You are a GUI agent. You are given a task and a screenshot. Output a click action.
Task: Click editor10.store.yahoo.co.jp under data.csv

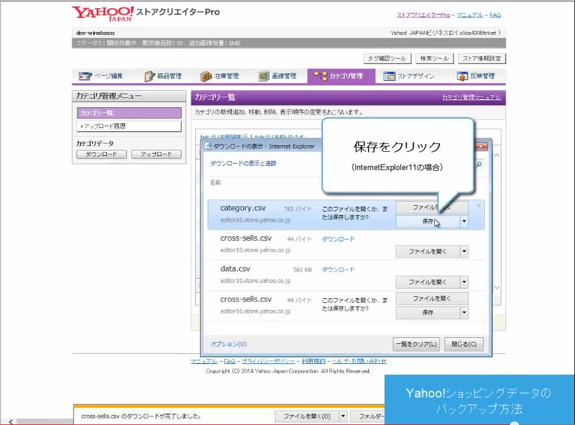click(255, 280)
